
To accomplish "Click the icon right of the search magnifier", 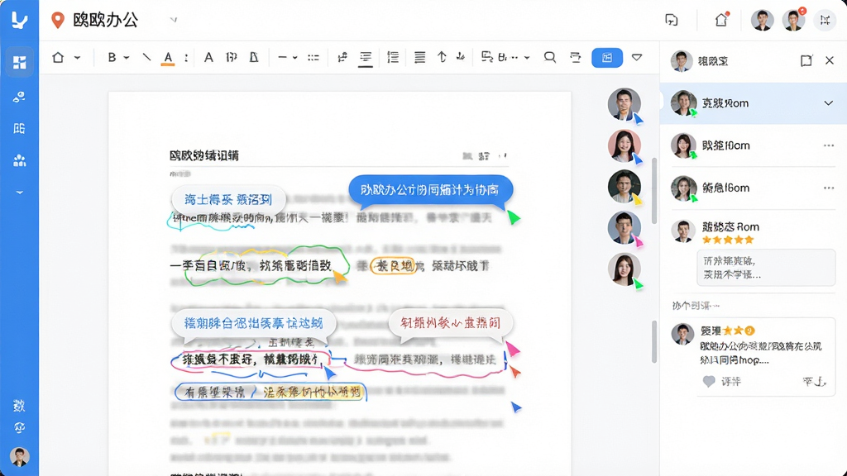I will [576, 57].
